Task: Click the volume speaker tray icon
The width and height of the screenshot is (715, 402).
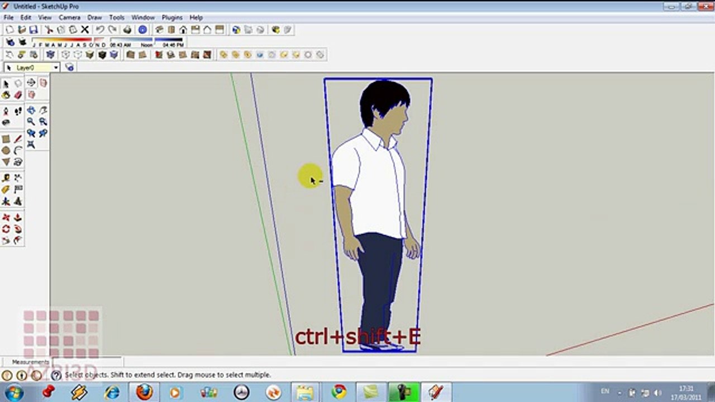Action: [657, 393]
